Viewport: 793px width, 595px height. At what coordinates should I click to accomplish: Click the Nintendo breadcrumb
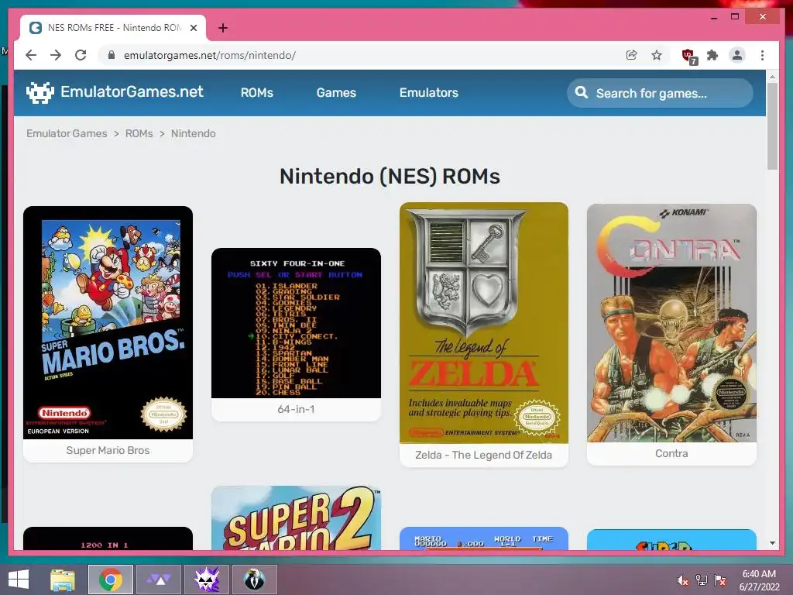click(x=193, y=133)
